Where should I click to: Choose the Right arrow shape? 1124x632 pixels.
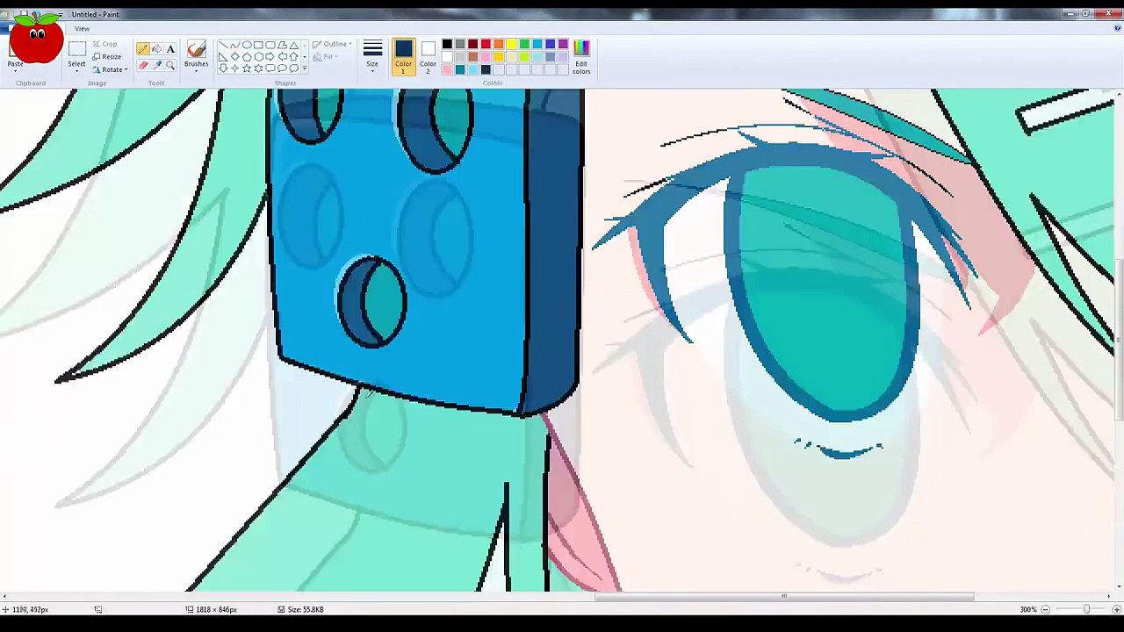click(270, 57)
